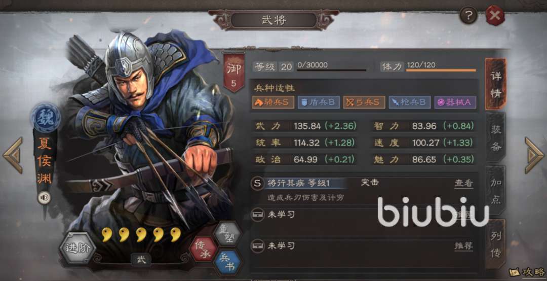Viewport: 547px width, 281px height.
Task: Click 查看 next to 将行其疾 skill
Action: click(463, 183)
